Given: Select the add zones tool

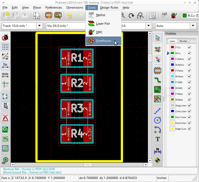Looking at the screenshot, I should [158, 89].
